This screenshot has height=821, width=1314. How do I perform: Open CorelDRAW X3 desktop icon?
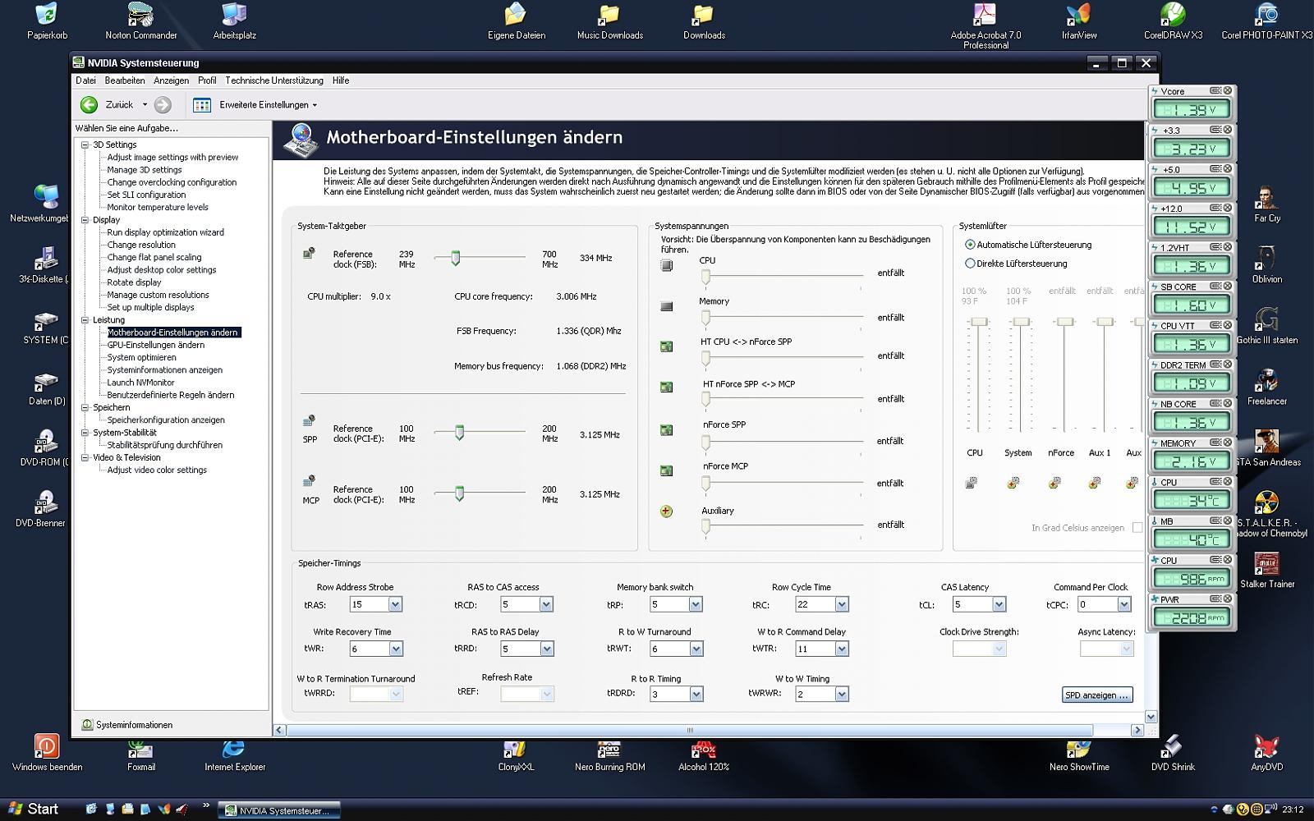1173,21
